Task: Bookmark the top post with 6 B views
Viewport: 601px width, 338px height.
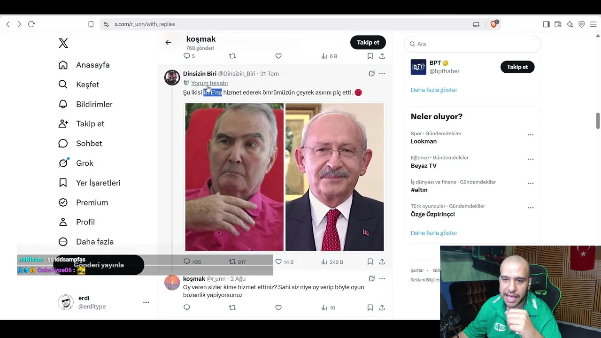Action: (370, 56)
